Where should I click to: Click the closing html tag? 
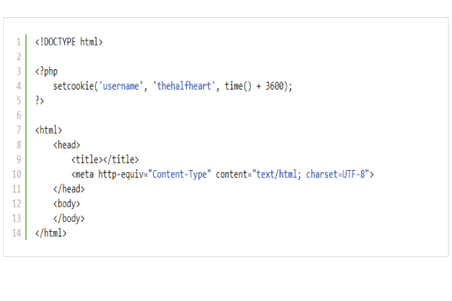(50, 233)
